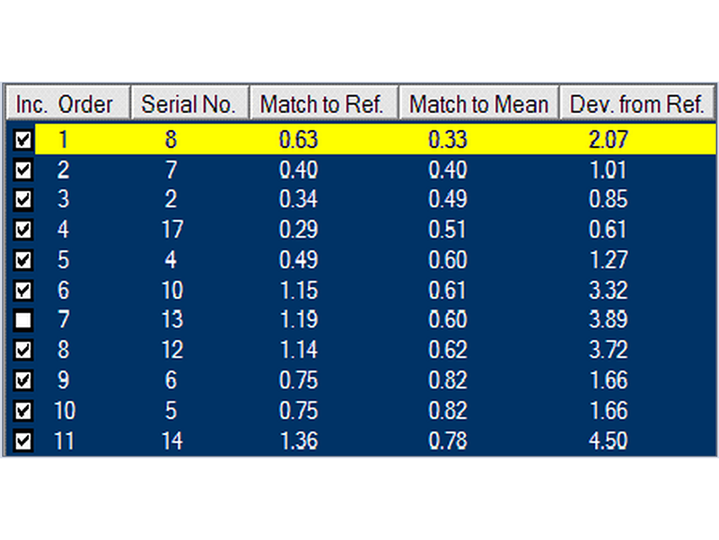Click the Match to Mean header
The height and width of the screenshot is (540, 719).
(478, 104)
